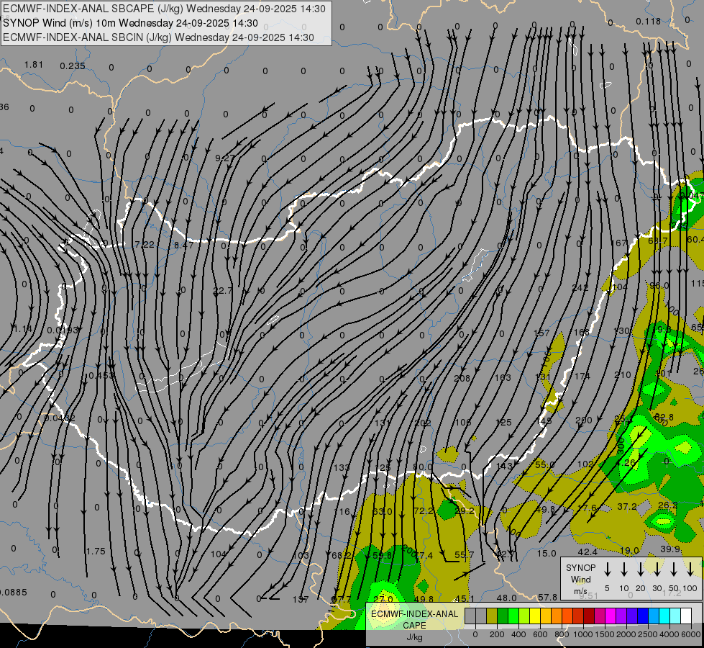Click the SBCIN title line in the header box
The height and width of the screenshot is (648, 704).
(x=158, y=37)
